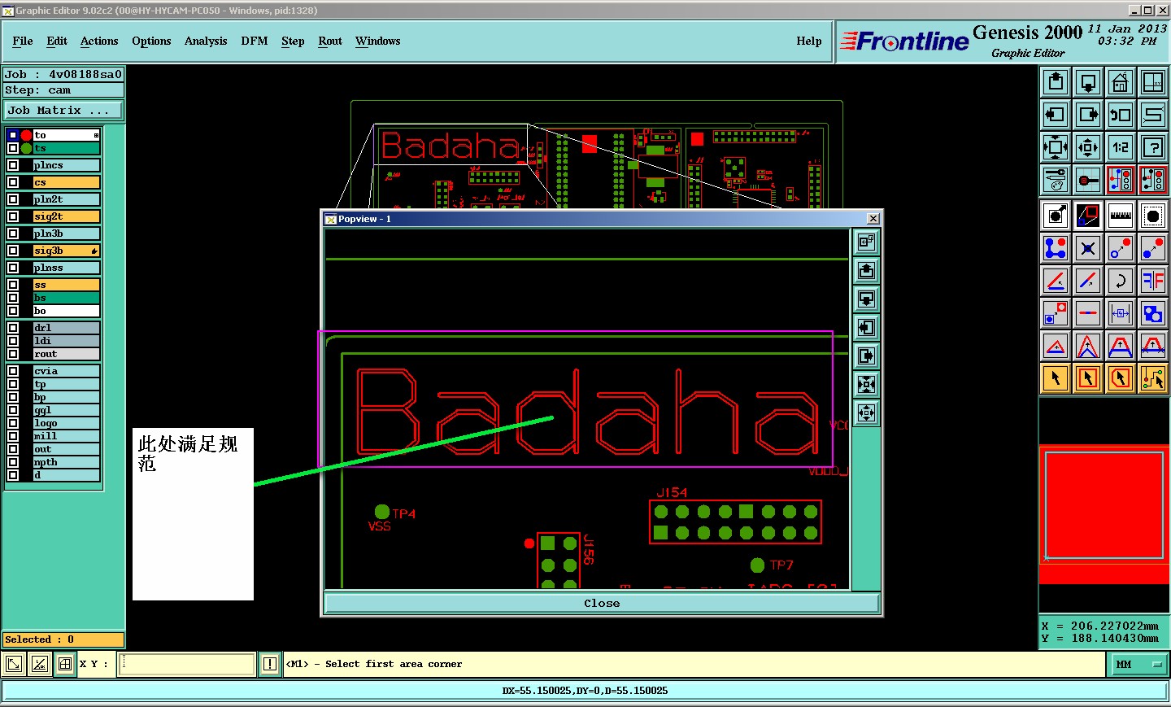Select the pln2t layer name
Screen dimensions: 1171x707
pos(67,199)
